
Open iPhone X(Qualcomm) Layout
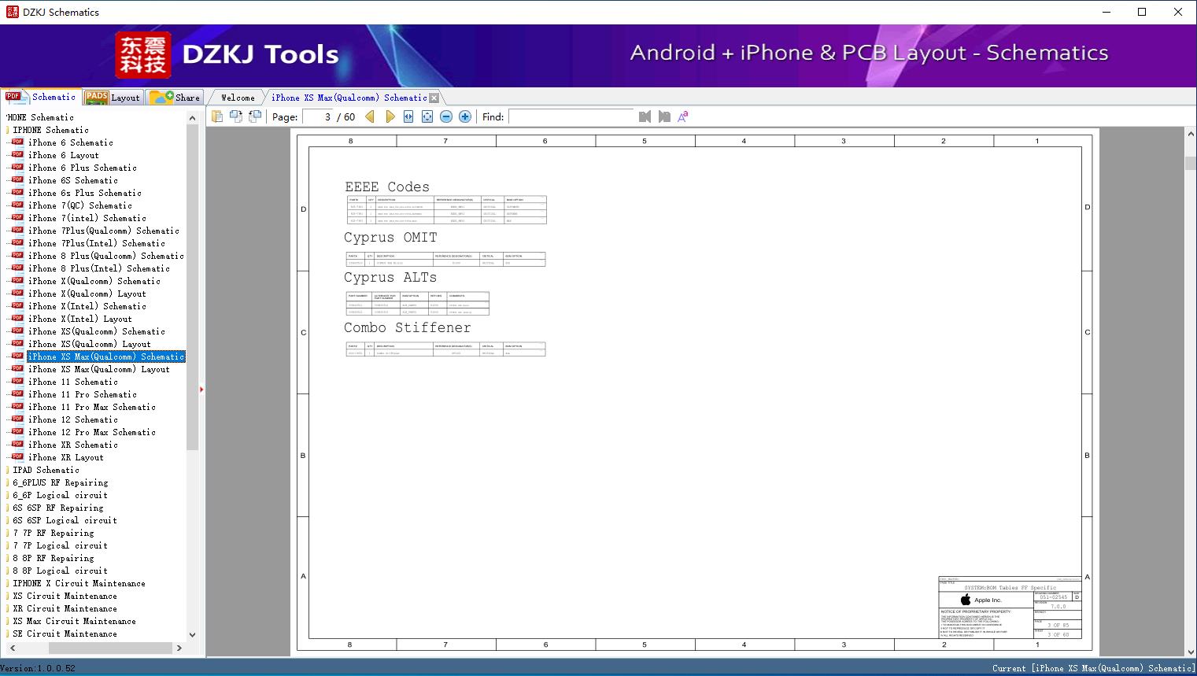[87, 294]
